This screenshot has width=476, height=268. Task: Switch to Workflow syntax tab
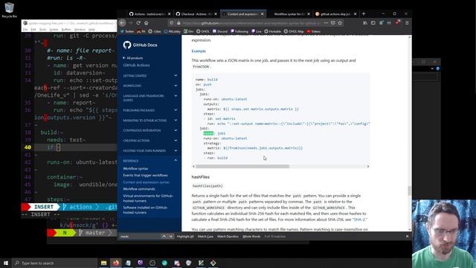290,14
